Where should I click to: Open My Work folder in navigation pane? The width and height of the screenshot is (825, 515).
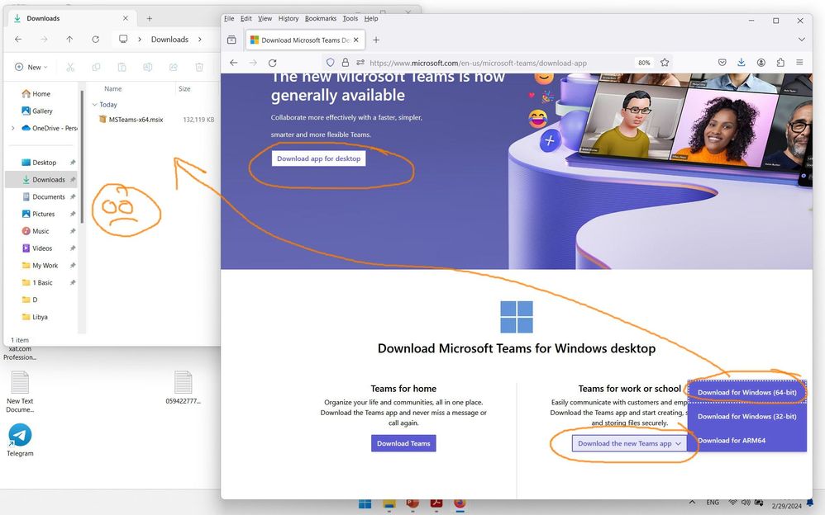click(45, 266)
